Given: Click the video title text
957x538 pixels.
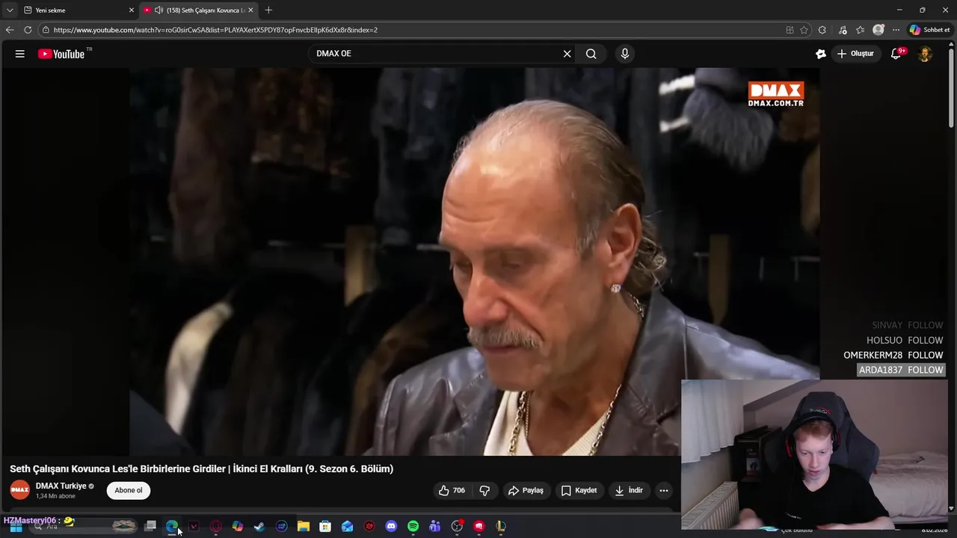Looking at the screenshot, I should point(201,469).
